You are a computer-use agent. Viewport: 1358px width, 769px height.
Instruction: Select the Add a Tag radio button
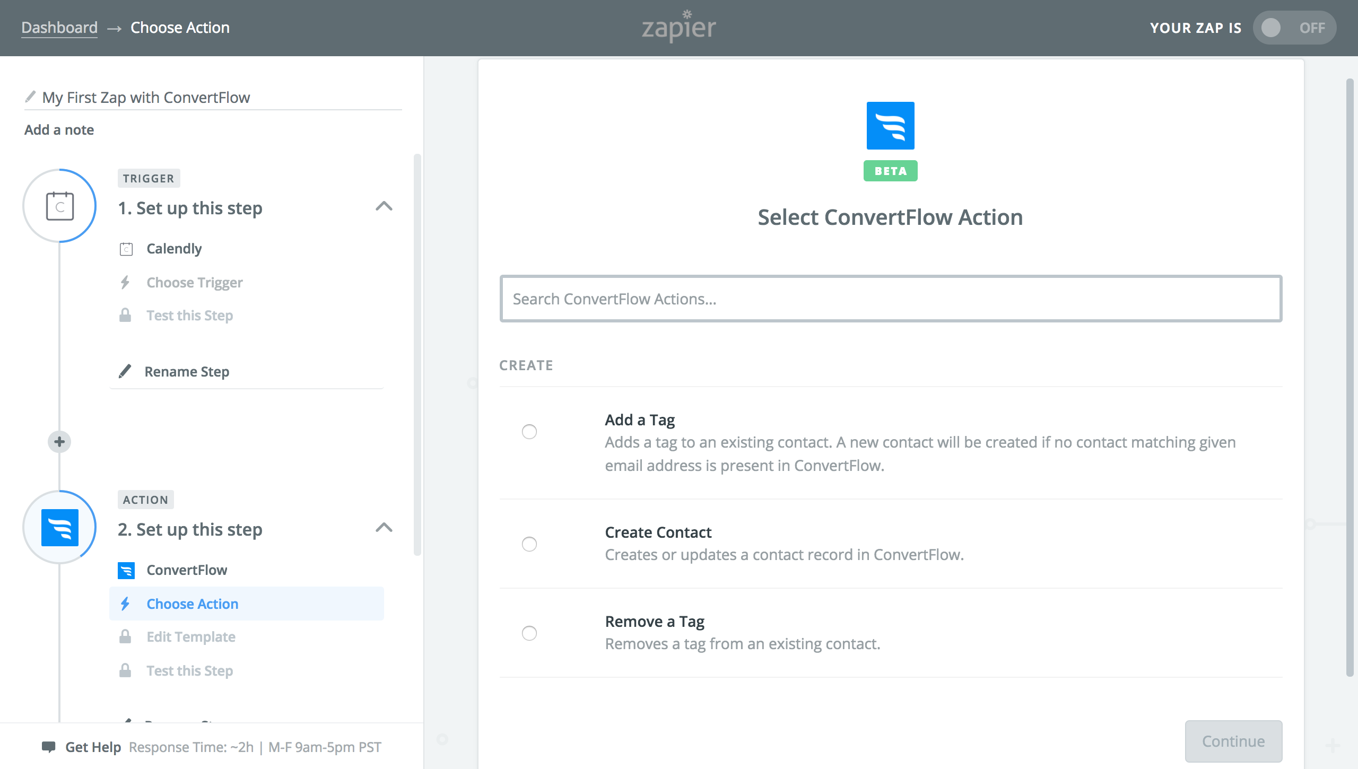coord(529,432)
